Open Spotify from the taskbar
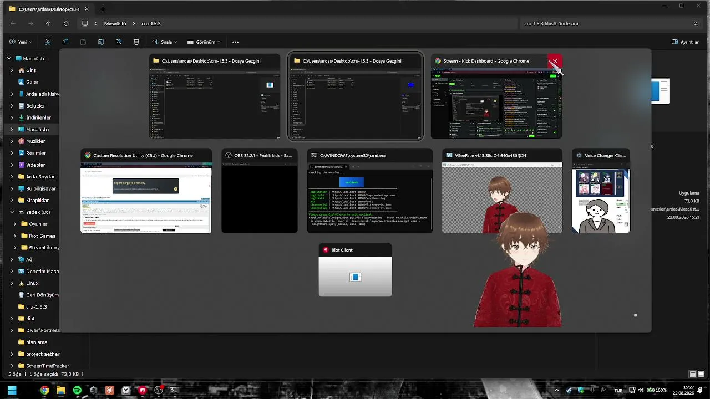This screenshot has height=399, width=710. 77,390
